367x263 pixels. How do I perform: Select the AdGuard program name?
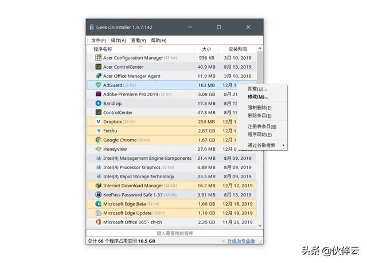(x=112, y=85)
